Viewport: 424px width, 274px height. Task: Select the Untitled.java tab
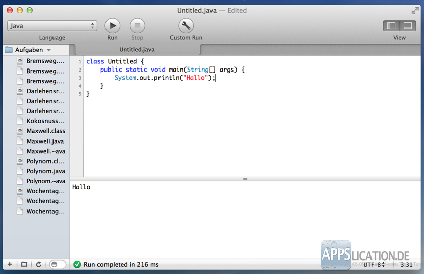click(137, 50)
